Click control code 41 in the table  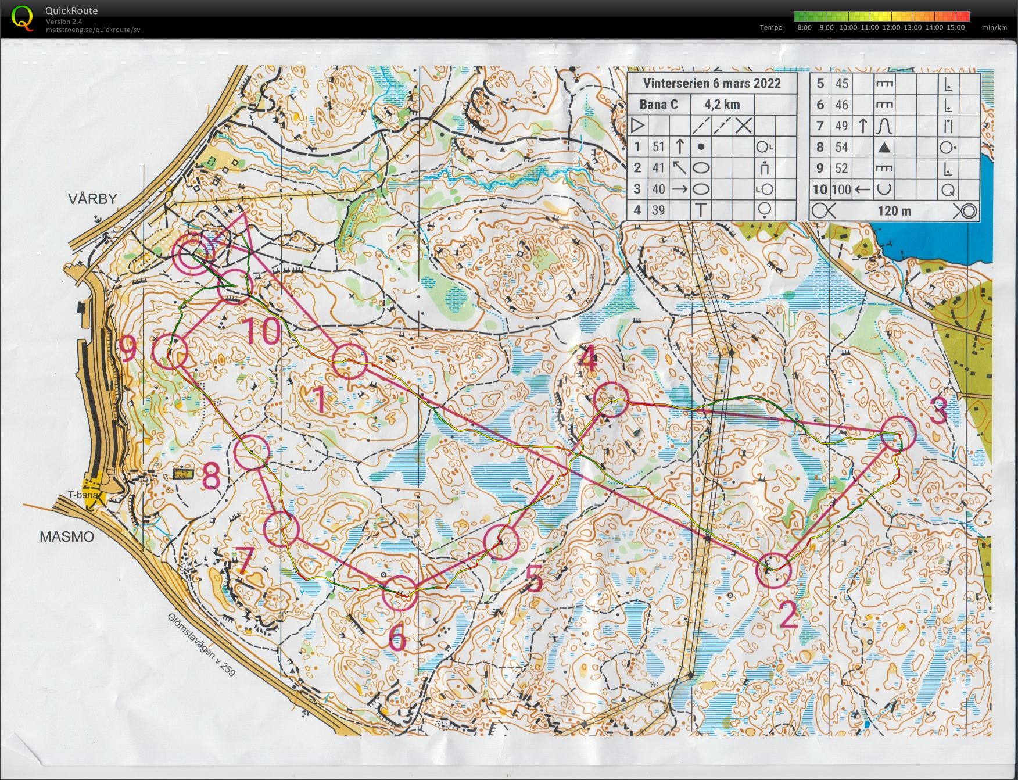click(658, 168)
